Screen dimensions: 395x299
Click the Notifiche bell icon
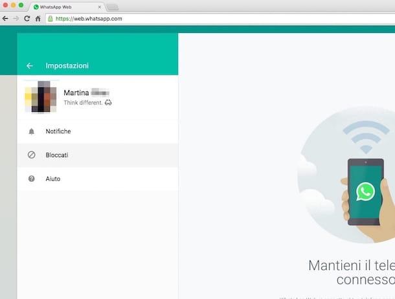pos(32,131)
